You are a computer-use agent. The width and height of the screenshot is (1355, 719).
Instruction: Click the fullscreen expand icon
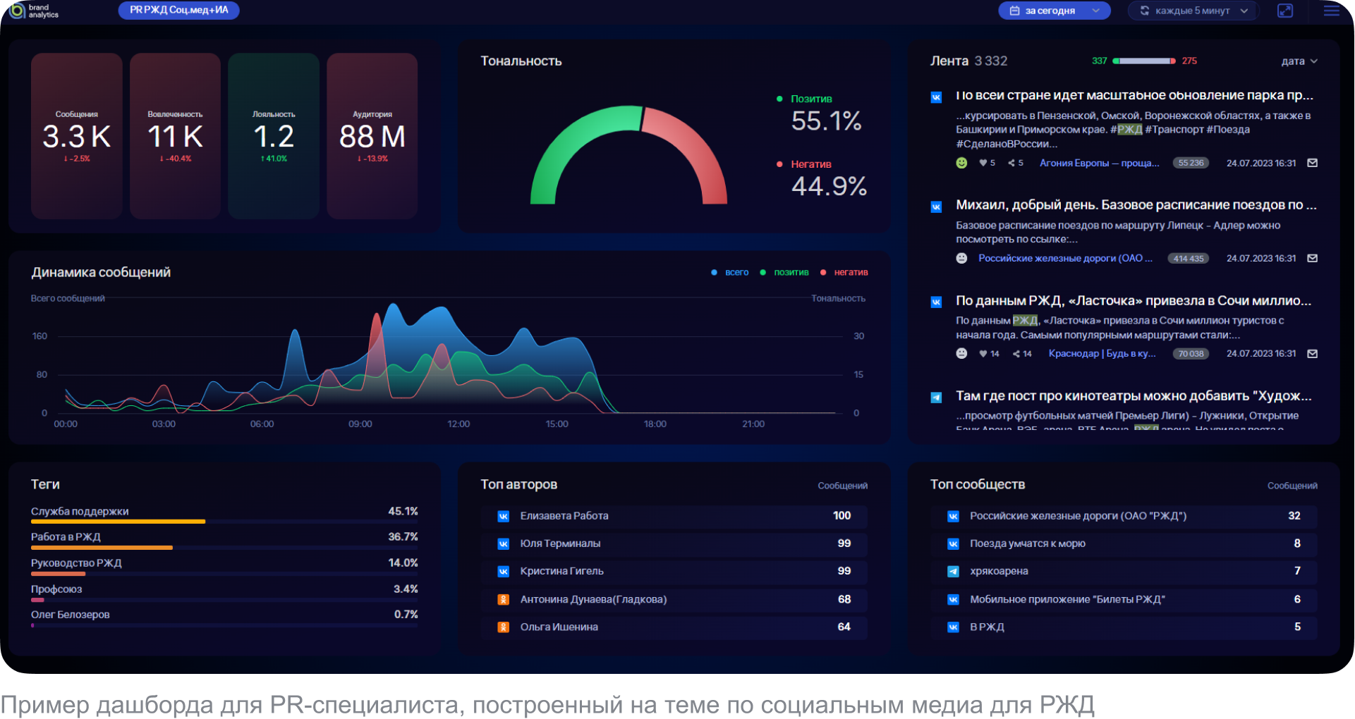pos(1285,11)
